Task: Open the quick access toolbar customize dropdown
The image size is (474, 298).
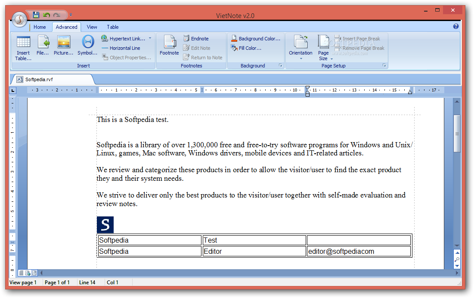Action: (71, 15)
